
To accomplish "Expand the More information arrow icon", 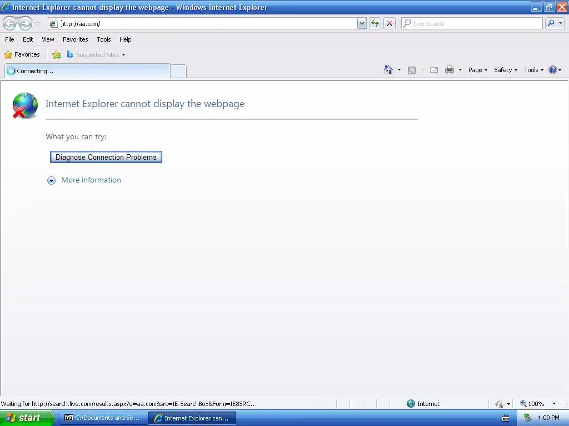I will 52,180.
